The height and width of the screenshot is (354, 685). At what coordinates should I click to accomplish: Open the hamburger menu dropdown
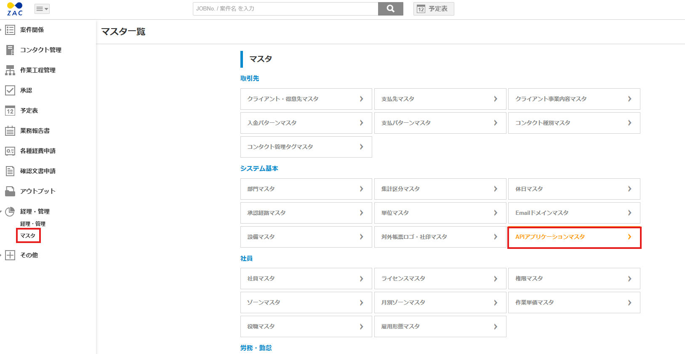tap(42, 9)
